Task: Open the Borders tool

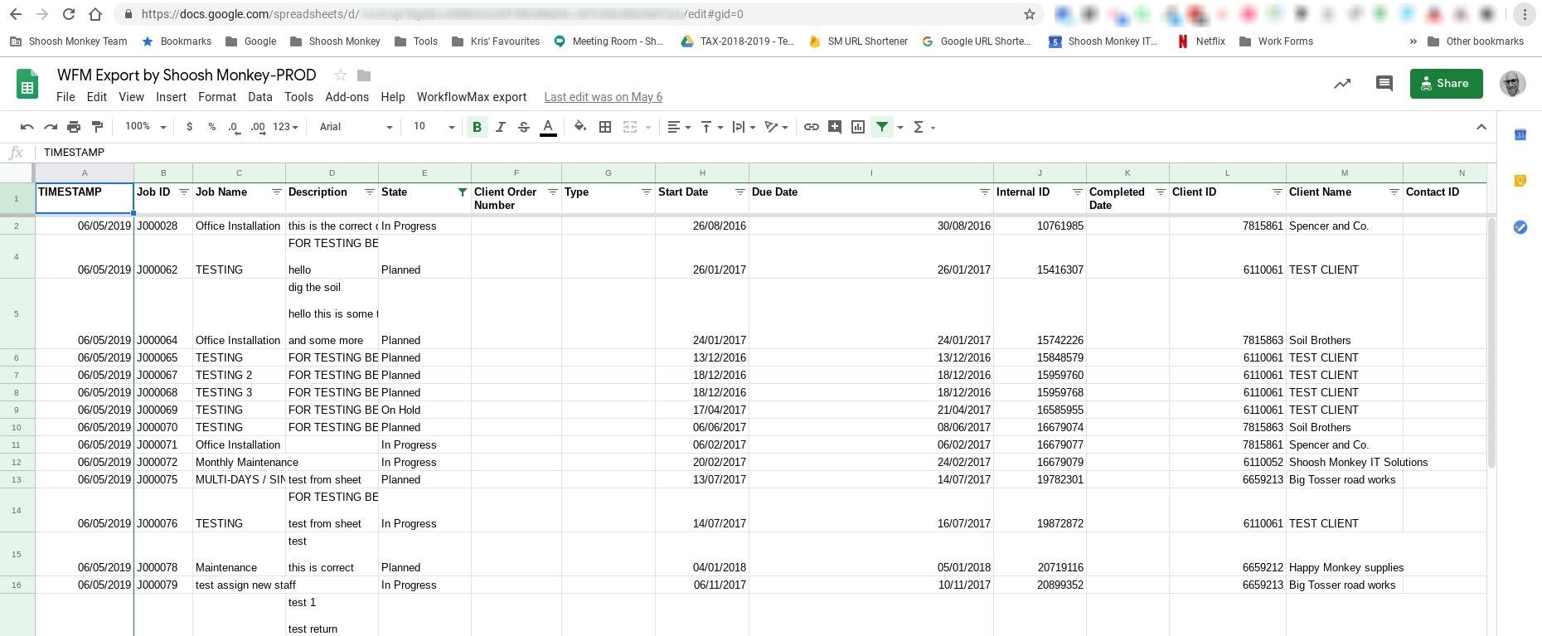Action: click(x=605, y=127)
